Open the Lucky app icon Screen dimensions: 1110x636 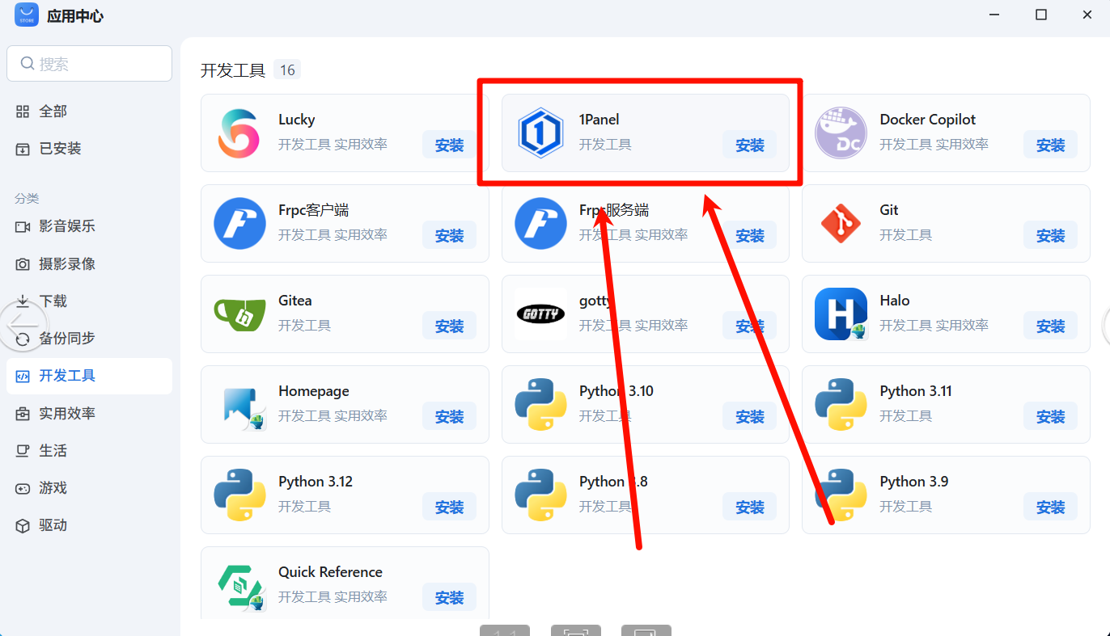pos(239,133)
